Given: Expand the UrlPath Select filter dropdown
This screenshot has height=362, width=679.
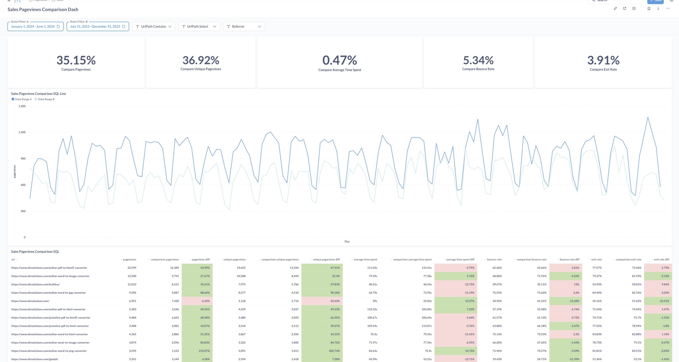Looking at the screenshot, I should [199, 27].
